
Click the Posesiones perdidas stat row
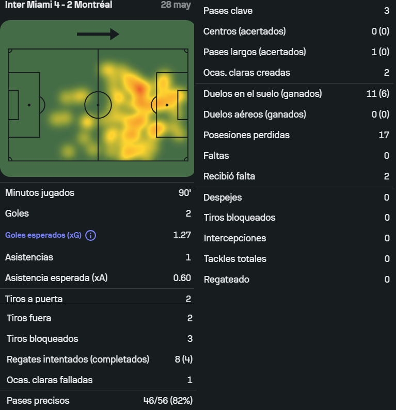296,135
